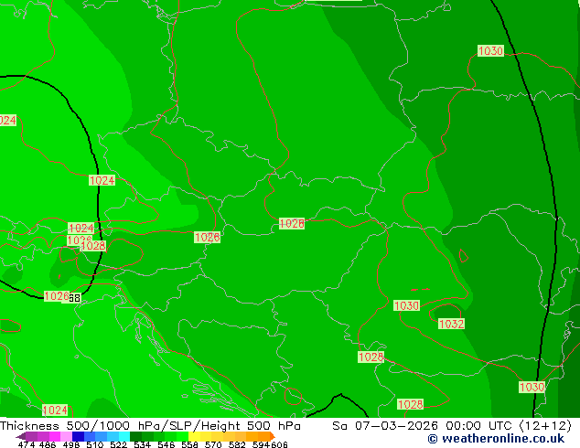
Task: Click the orange arrow end of the legend
Action: click(x=273, y=436)
